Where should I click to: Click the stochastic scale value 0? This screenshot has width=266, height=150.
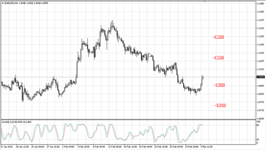click(x=257, y=143)
